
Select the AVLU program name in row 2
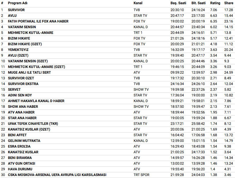[x=13, y=16]
